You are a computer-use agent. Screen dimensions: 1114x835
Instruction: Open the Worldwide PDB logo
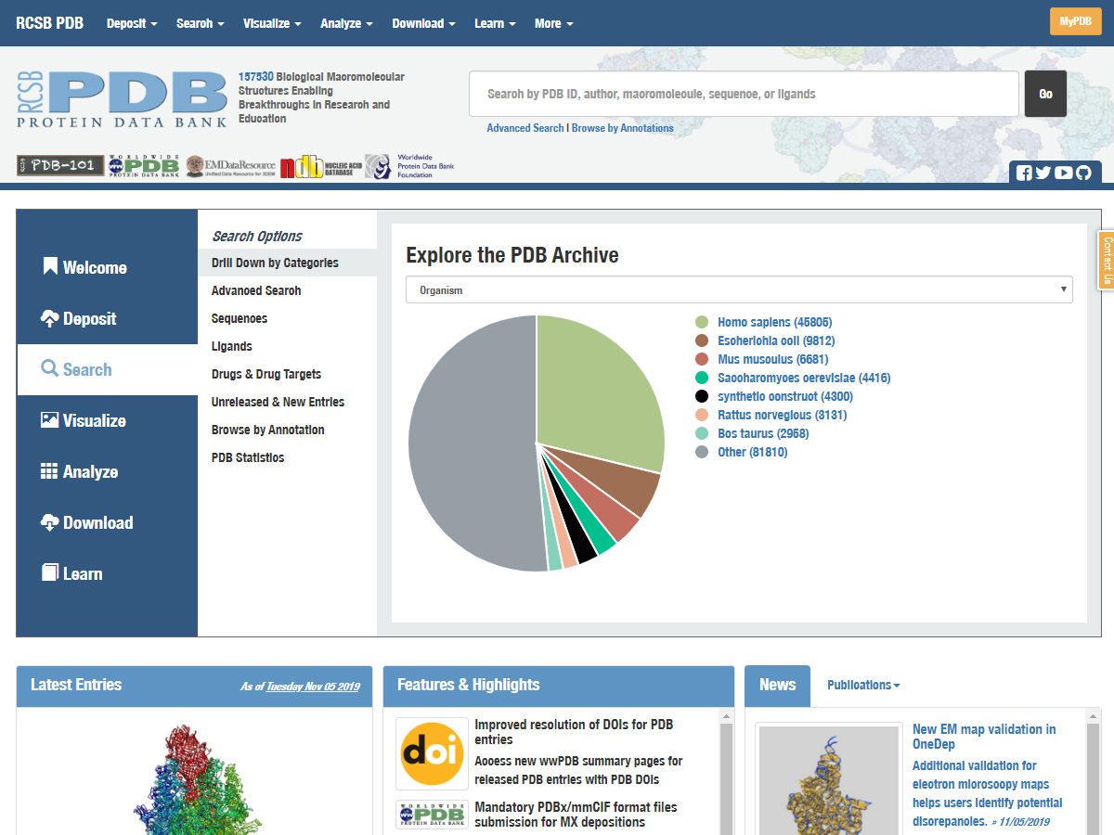click(x=144, y=165)
